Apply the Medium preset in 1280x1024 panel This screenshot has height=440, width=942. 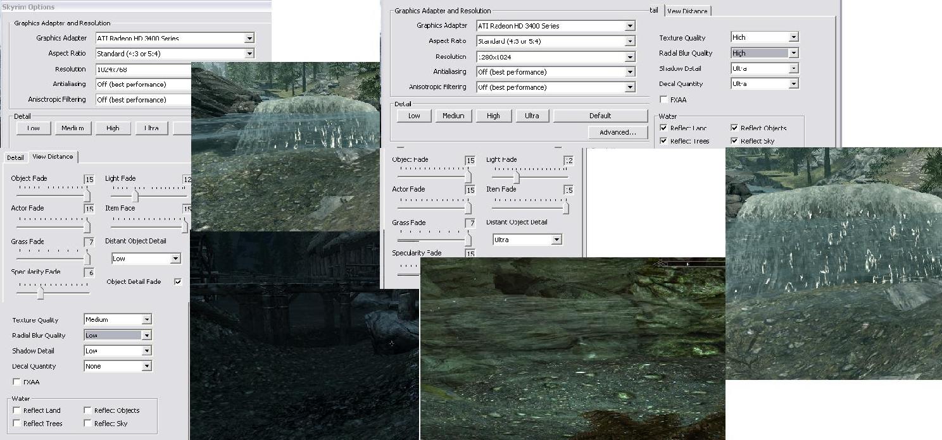point(453,116)
